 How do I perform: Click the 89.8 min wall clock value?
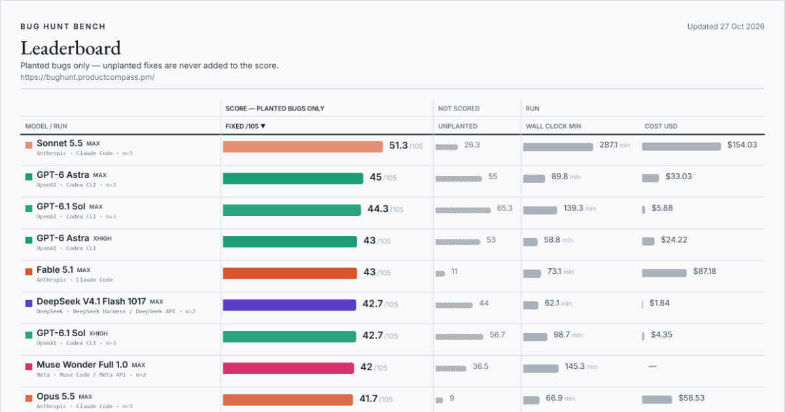tap(566, 177)
